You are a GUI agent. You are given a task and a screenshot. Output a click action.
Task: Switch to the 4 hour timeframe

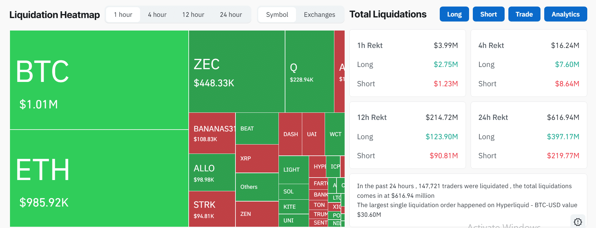[157, 14]
